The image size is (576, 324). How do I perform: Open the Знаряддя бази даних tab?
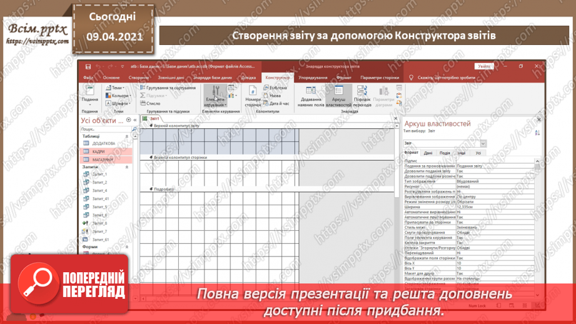[x=213, y=78]
